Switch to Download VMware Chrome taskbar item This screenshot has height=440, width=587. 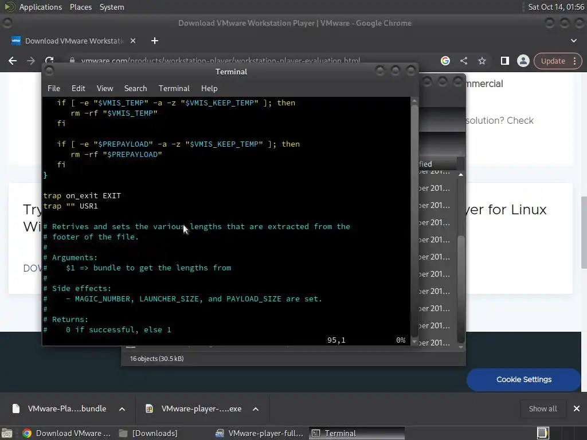pyautogui.click(x=66, y=433)
